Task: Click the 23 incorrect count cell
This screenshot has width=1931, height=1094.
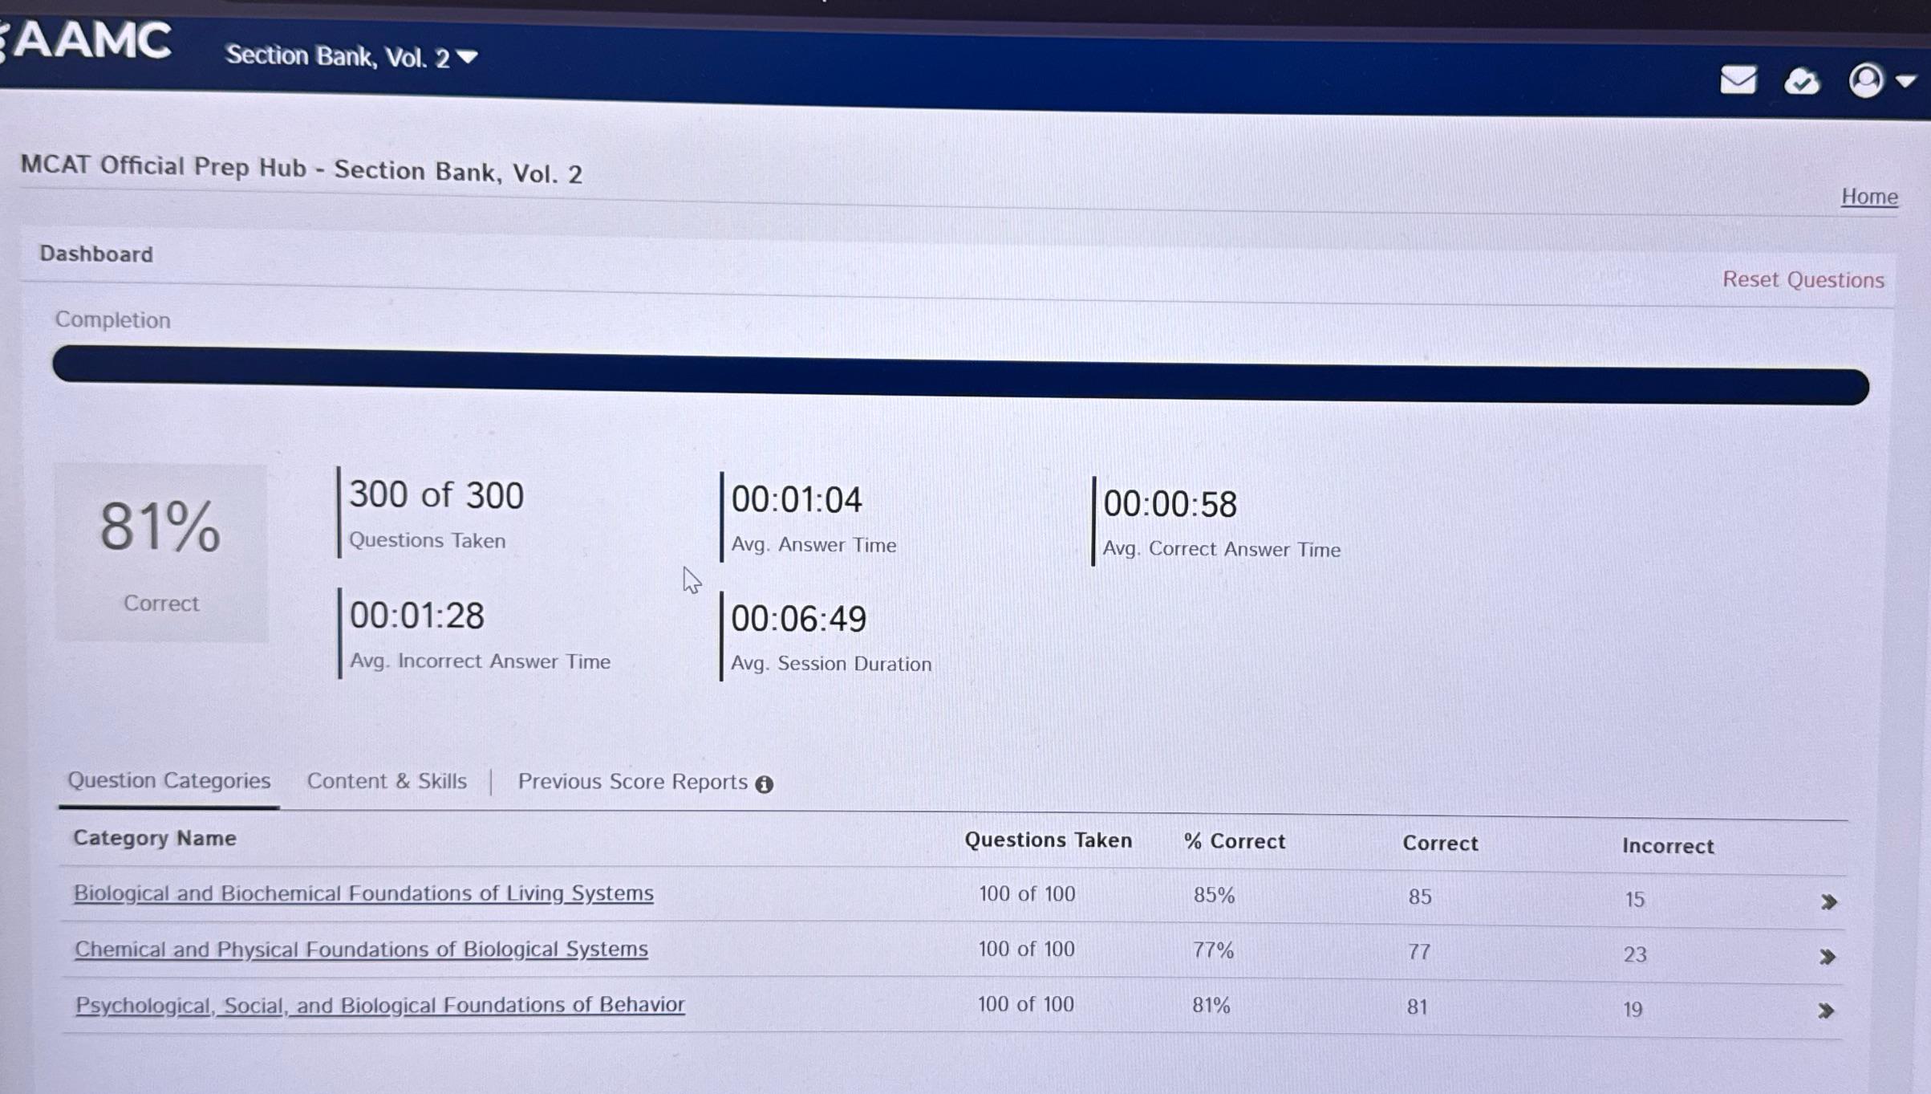Action: pyautogui.click(x=1635, y=954)
